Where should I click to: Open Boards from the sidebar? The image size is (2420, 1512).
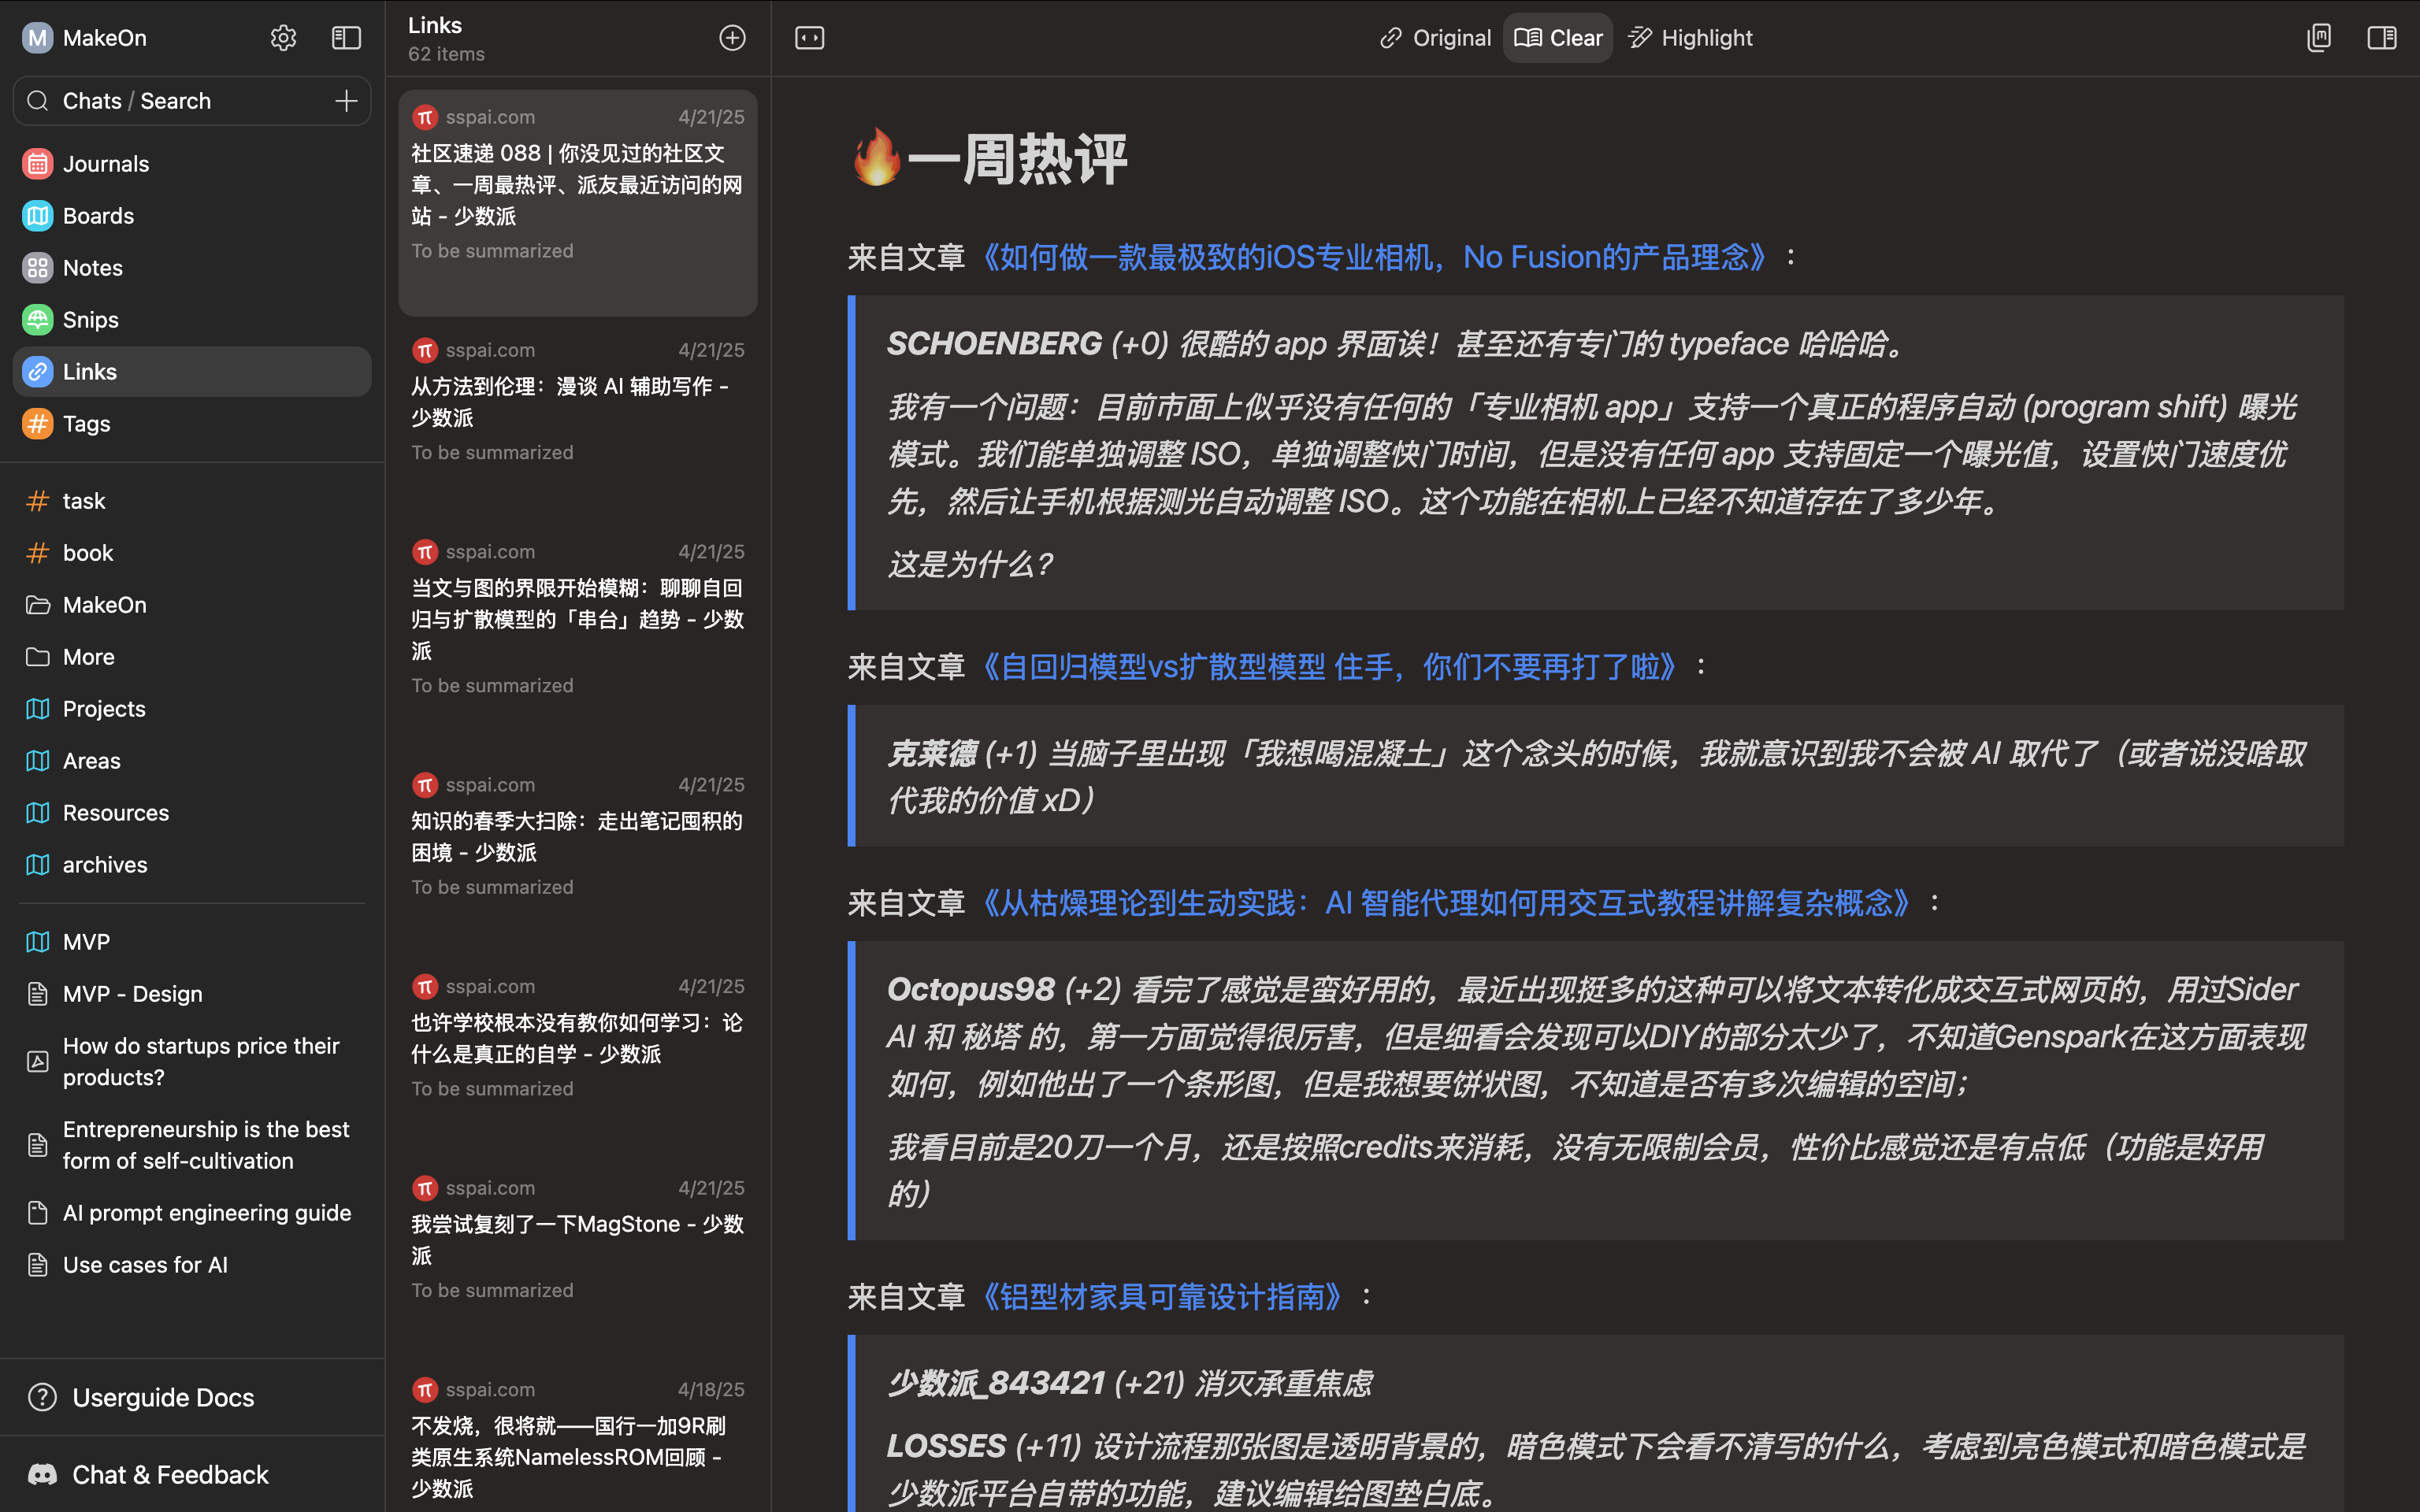(x=98, y=216)
